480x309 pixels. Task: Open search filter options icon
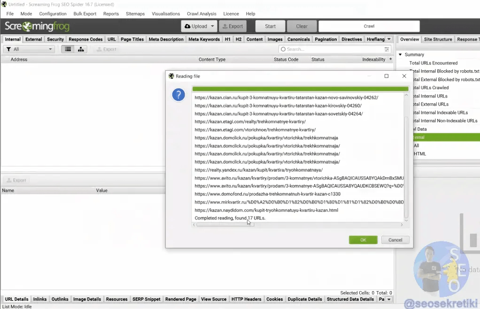pos(387,49)
